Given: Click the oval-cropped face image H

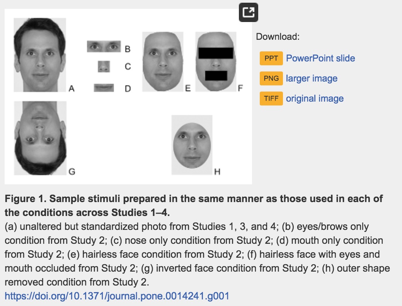Looking at the screenshot, I should tap(192, 145).
